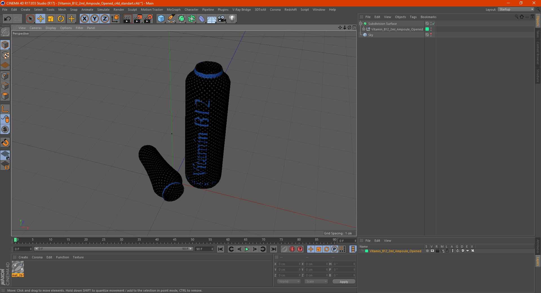Click frame 45 on the timeline ruler
The image size is (541, 293).
pos(175,240)
